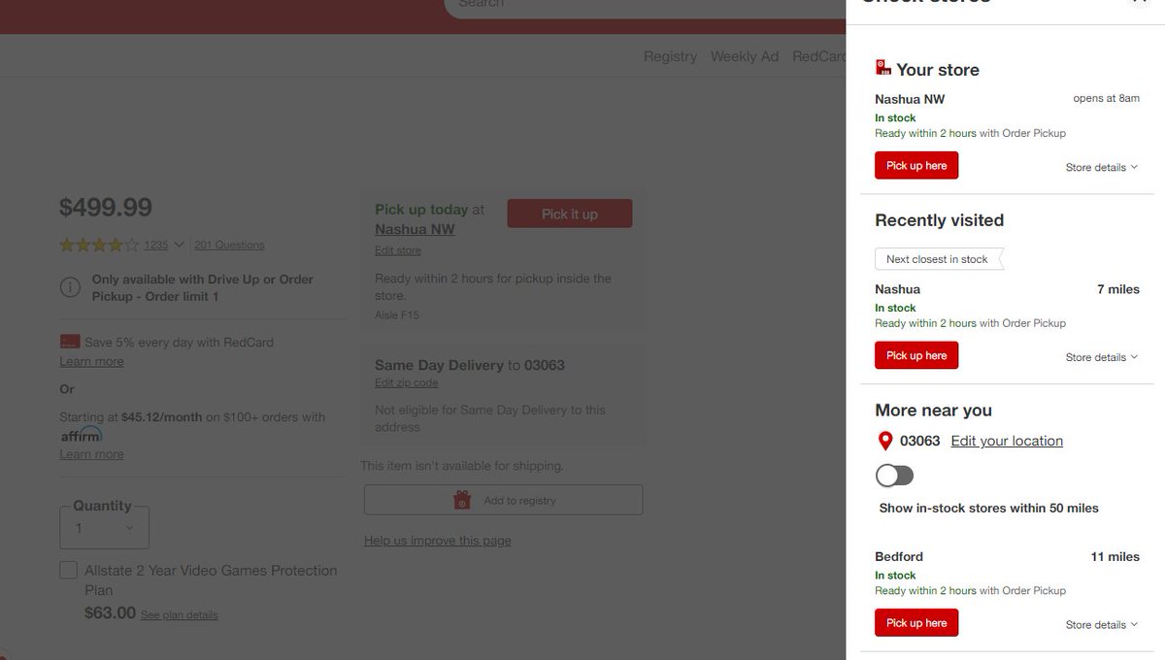This screenshot has height=660, width=1165.
Task: Click Pick up here for Bedford
Action: [x=916, y=623]
